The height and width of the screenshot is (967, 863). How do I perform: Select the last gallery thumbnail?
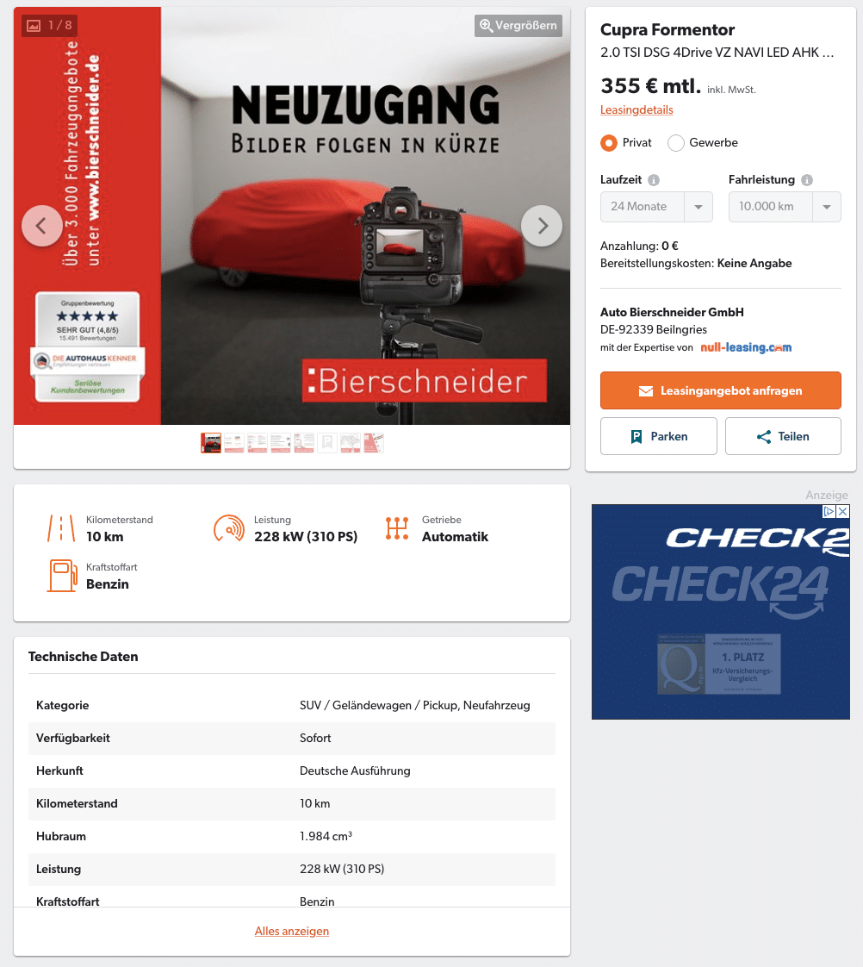374,443
